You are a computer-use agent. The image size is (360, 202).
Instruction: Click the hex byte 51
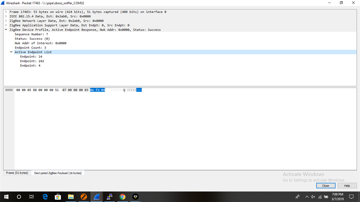click(x=57, y=90)
